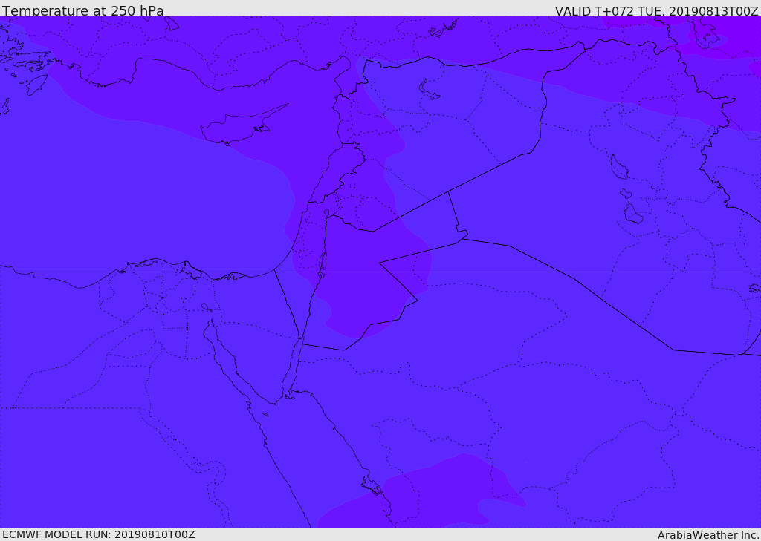Click the 'VALID T+072 TUE. 20190813T00Z' label
Viewport: 761px width, 541px height.
coord(657,10)
